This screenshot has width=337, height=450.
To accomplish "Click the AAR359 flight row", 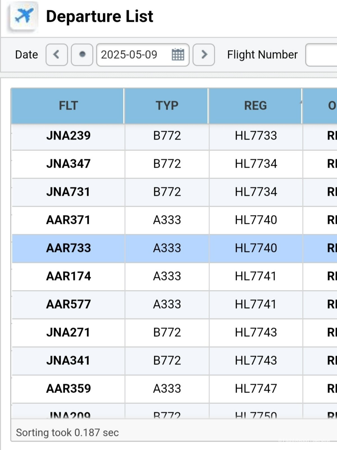I will [x=68, y=389].
